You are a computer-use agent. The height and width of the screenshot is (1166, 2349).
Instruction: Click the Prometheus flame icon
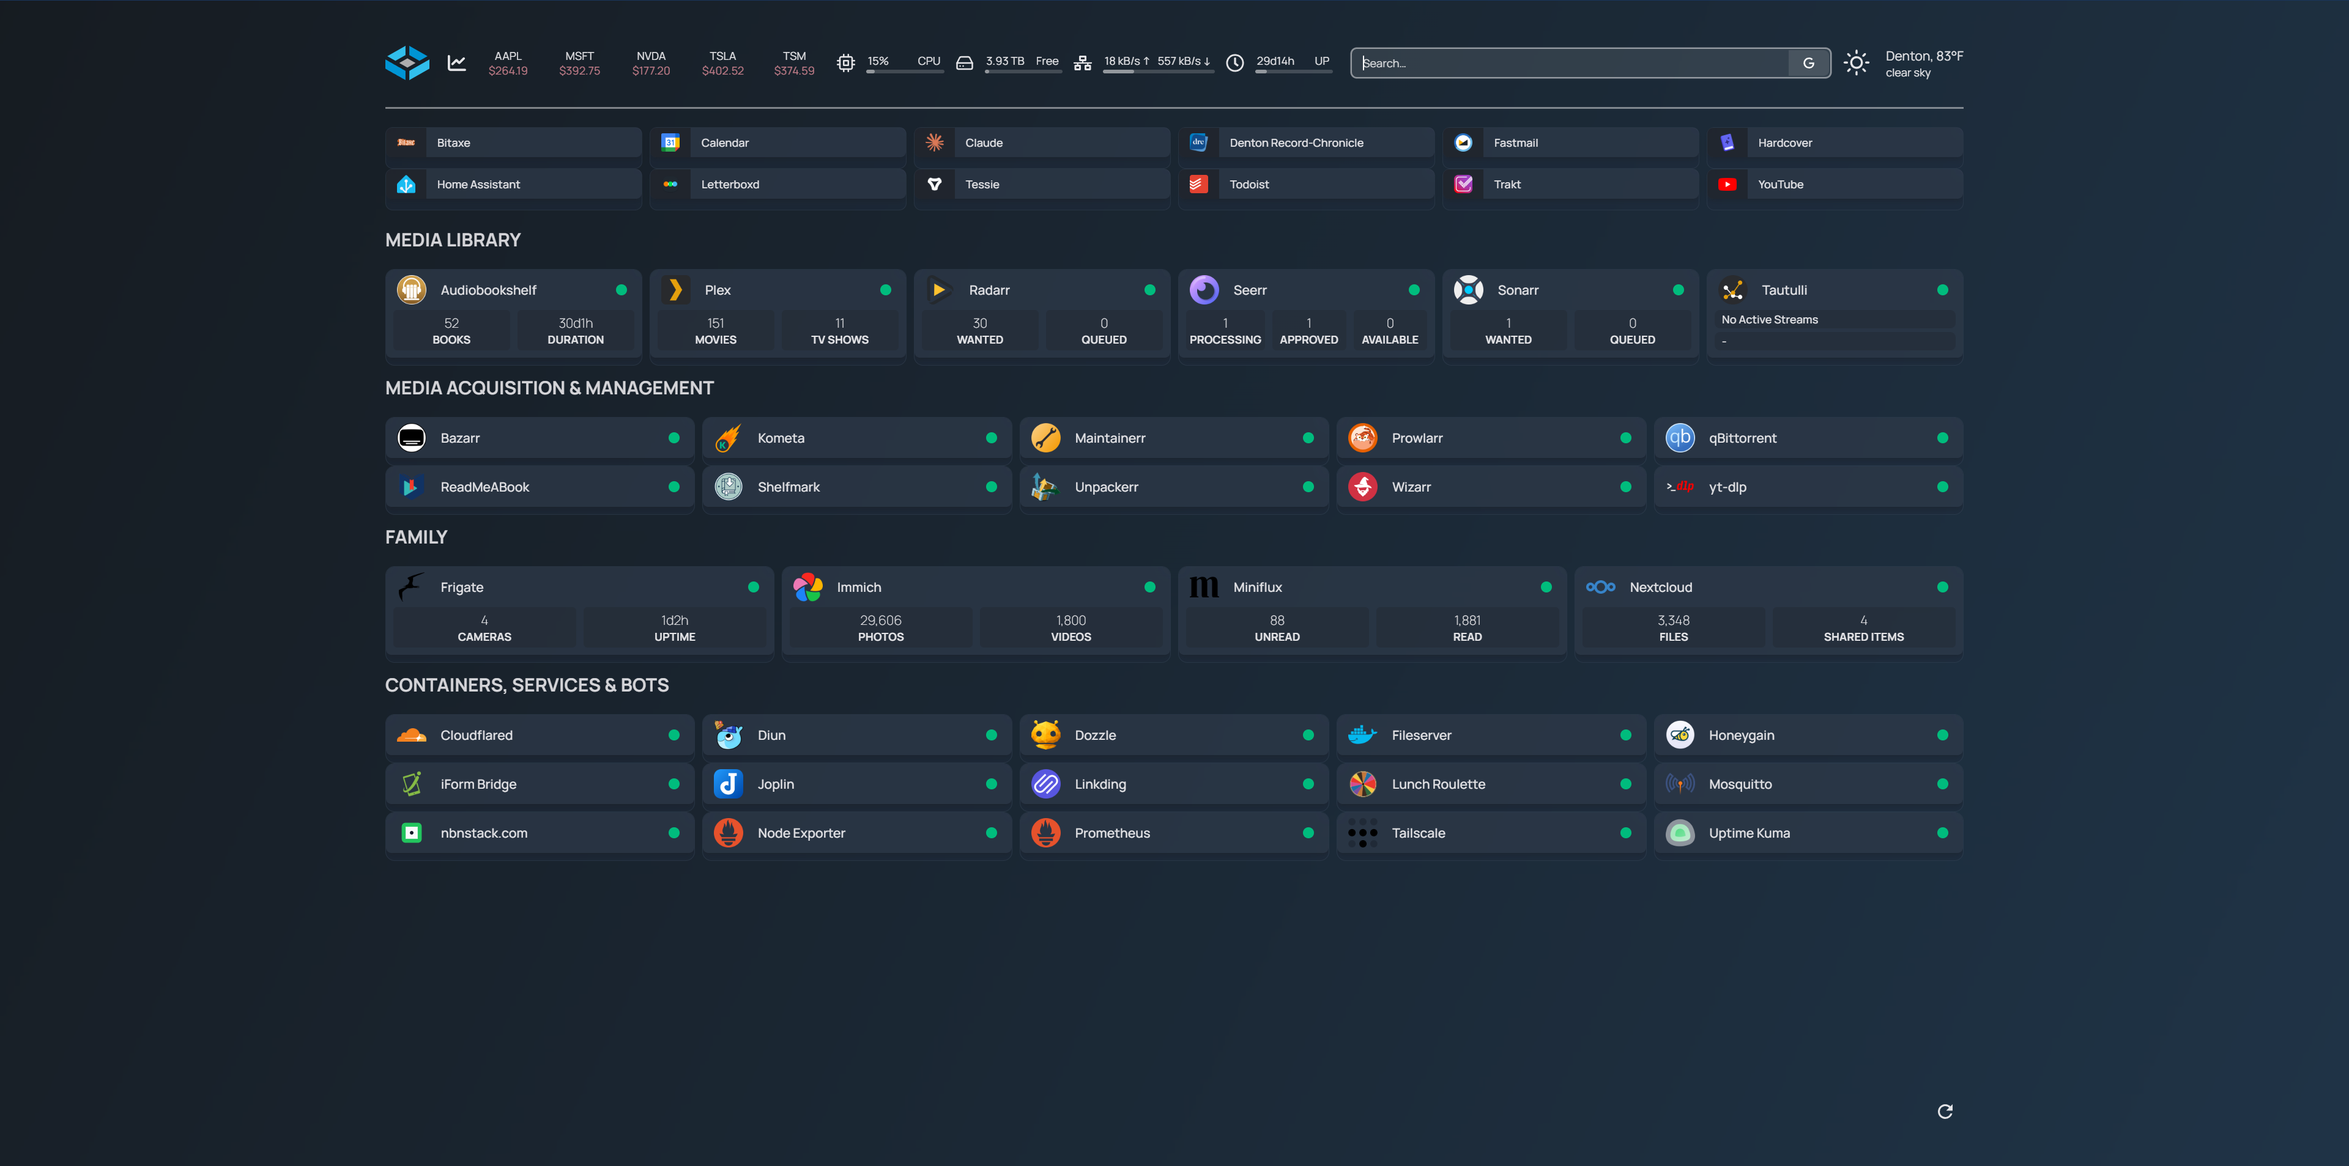(1045, 832)
